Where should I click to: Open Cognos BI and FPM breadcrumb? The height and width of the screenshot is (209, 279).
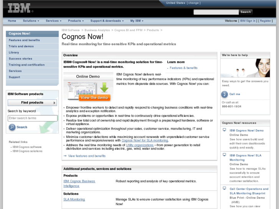pos(128,30)
